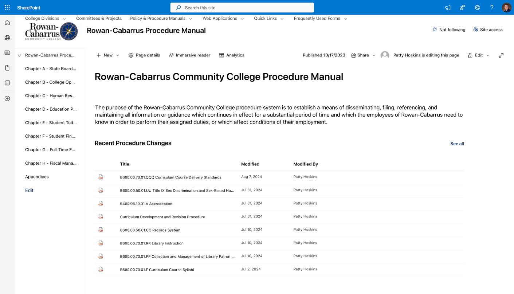Open Chapter F - Student Fin... nav item
514x294 pixels.
50,136
